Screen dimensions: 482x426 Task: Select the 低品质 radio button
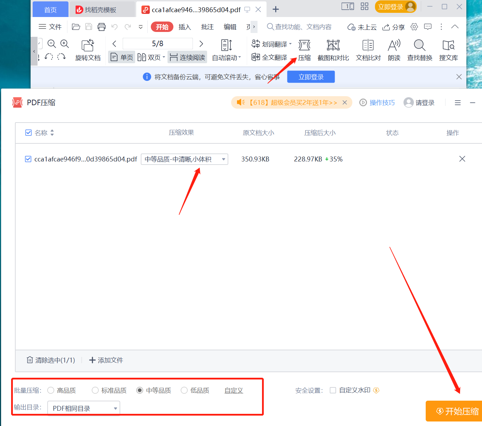pyautogui.click(x=184, y=390)
